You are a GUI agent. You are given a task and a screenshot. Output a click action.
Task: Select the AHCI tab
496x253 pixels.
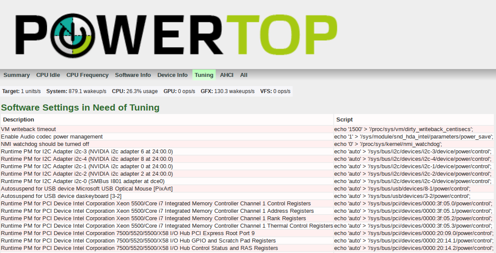coord(227,75)
